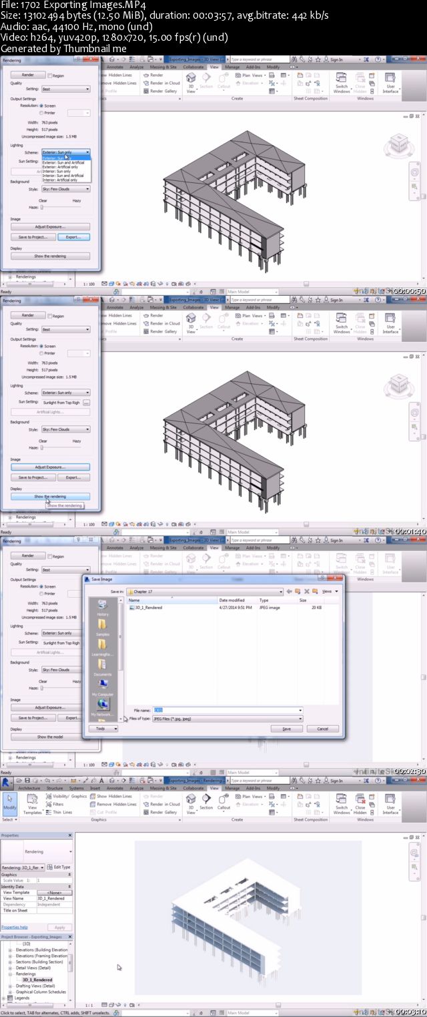Check the Region checkbox in the 00:00:50 frame
The width and height of the screenshot is (427, 1017).
[x=50, y=76]
